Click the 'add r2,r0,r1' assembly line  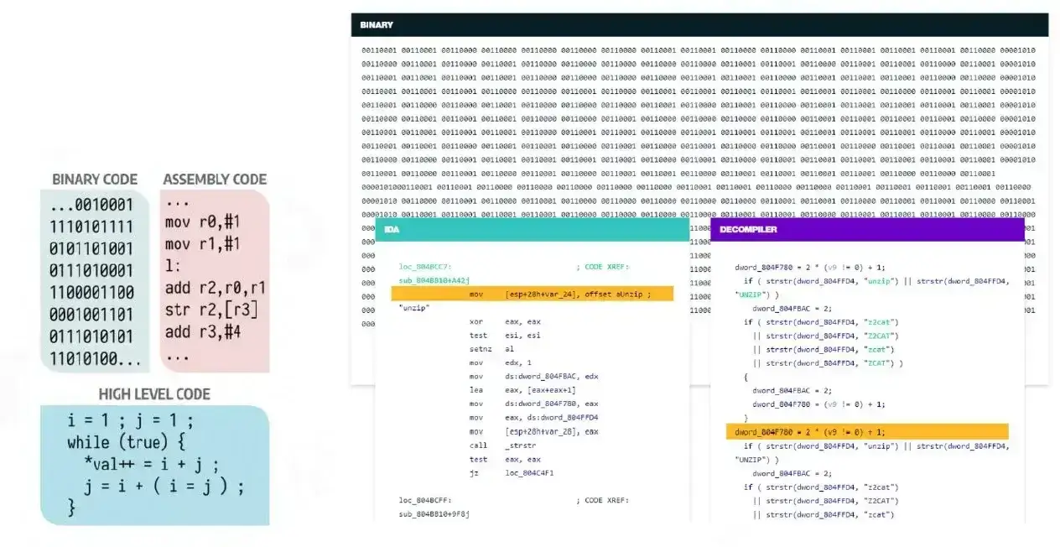click(x=216, y=288)
